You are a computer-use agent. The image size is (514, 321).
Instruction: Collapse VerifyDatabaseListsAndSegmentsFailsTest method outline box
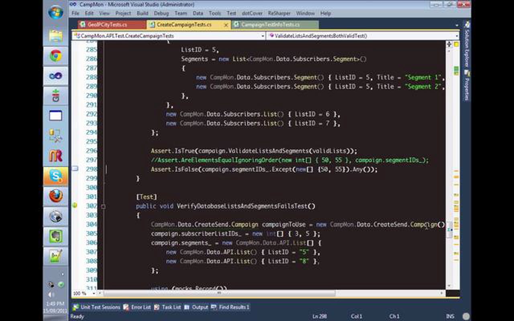click(x=103, y=206)
